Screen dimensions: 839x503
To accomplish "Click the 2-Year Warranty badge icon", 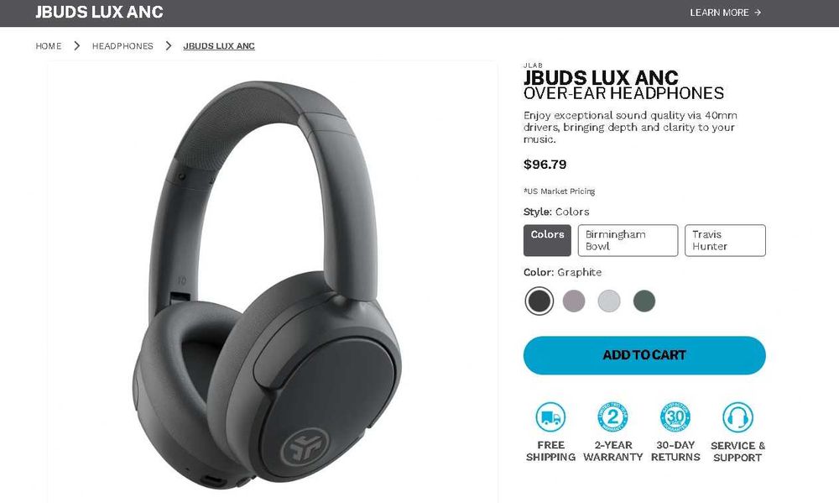I will click(x=612, y=417).
